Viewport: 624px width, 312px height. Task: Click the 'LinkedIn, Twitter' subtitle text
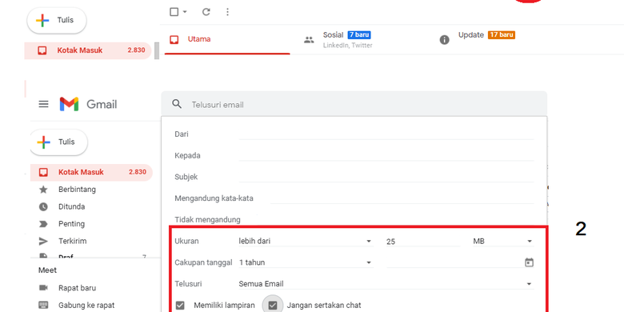click(x=347, y=46)
